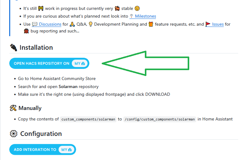Click the winking face emoji after 'stable'
The width and height of the screenshot is (241, 160).
pos(137,8)
